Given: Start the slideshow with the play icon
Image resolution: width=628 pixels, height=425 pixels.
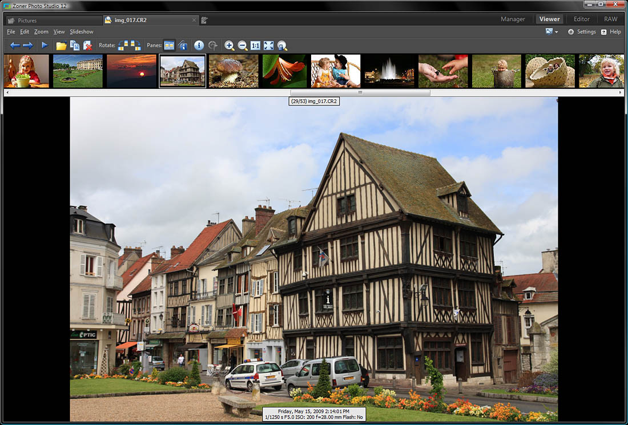Looking at the screenshot, I should [45, 45].
